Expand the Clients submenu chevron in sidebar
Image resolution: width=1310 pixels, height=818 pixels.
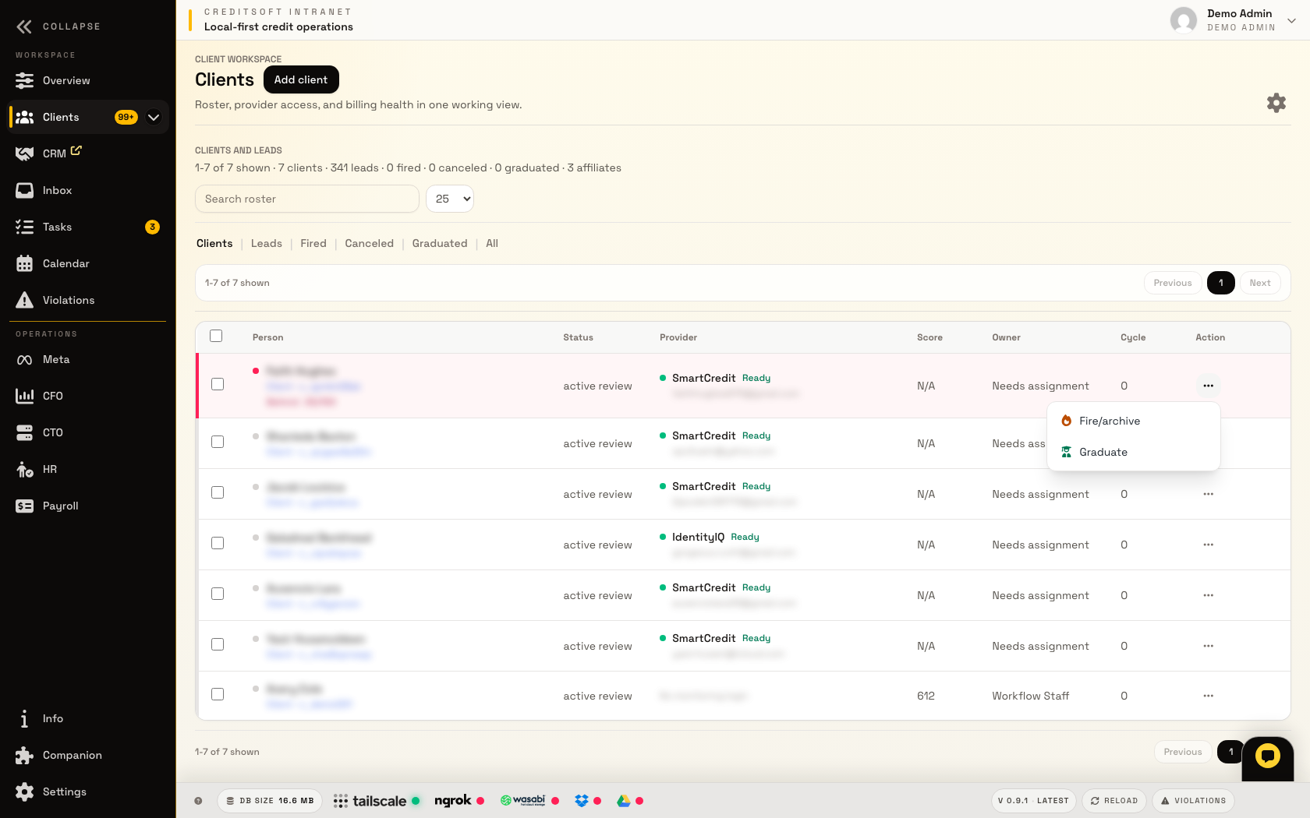pos(154,117)
